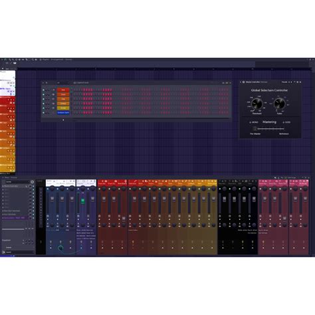The width and height of the screenshot is (315, 315).
Task: Toggle the MONO switch beside Mastering
Action: coord(254,122)
